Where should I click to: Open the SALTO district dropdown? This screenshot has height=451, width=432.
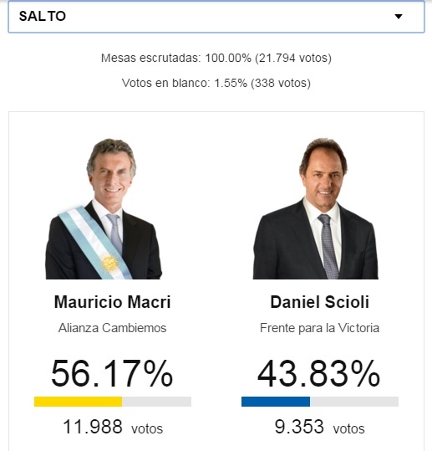(216, 17)
